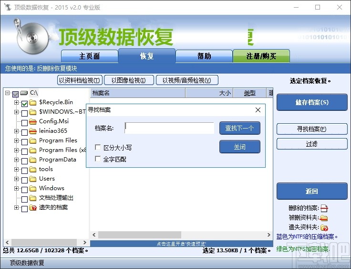Click the 查找下一个 button
The width and height of the screenshot is (351, 269).
coord(240,128)
